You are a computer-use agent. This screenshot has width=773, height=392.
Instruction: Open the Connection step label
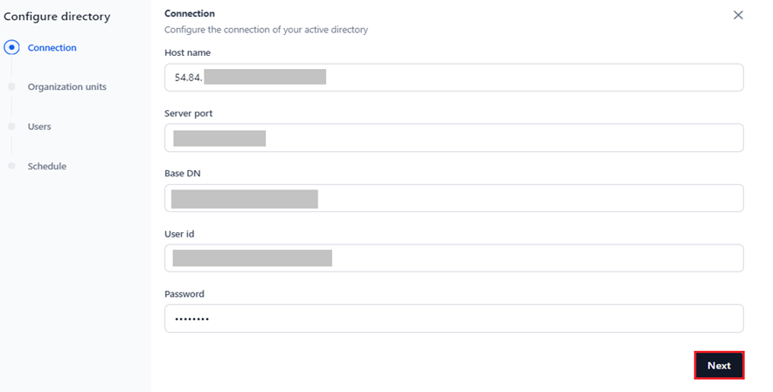click(x=52, y=48)
